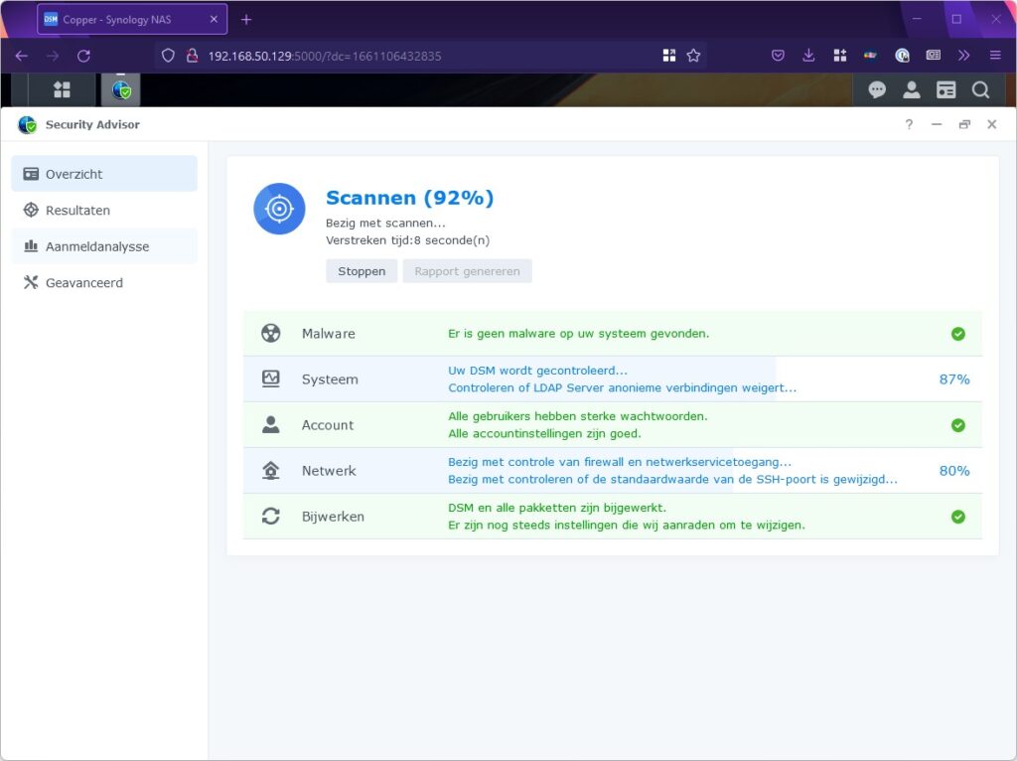Bookmark this page with the star icon
The height and width of the screenshot is (761, 1017).
click(693, 56)
